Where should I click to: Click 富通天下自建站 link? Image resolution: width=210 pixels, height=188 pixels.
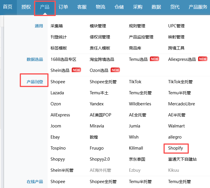(x=182, y=159)
